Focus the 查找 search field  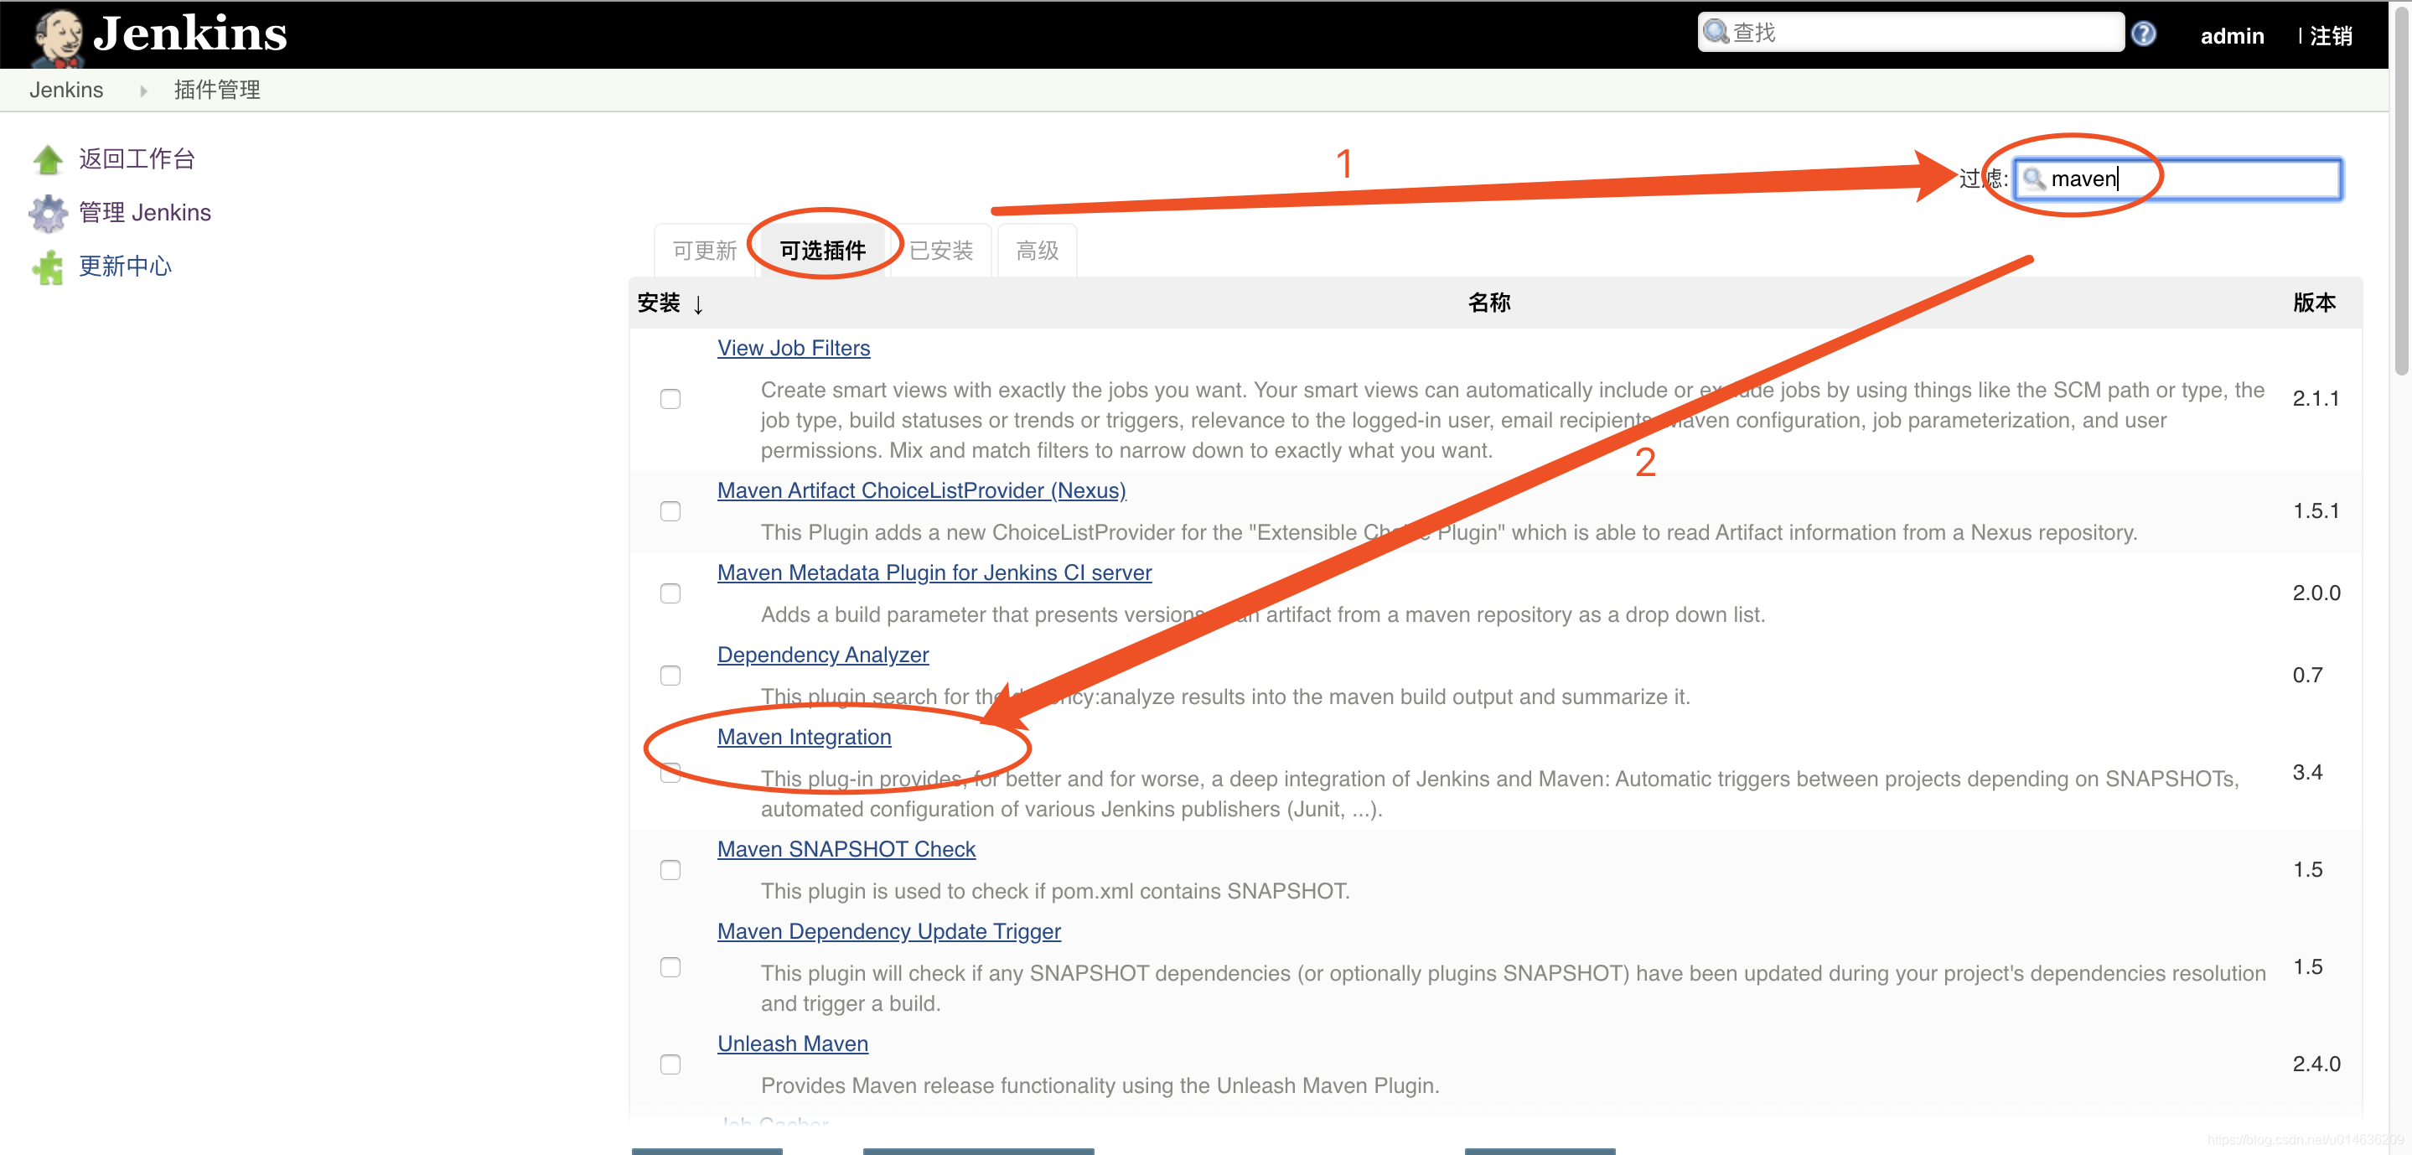click(1910, 33)
